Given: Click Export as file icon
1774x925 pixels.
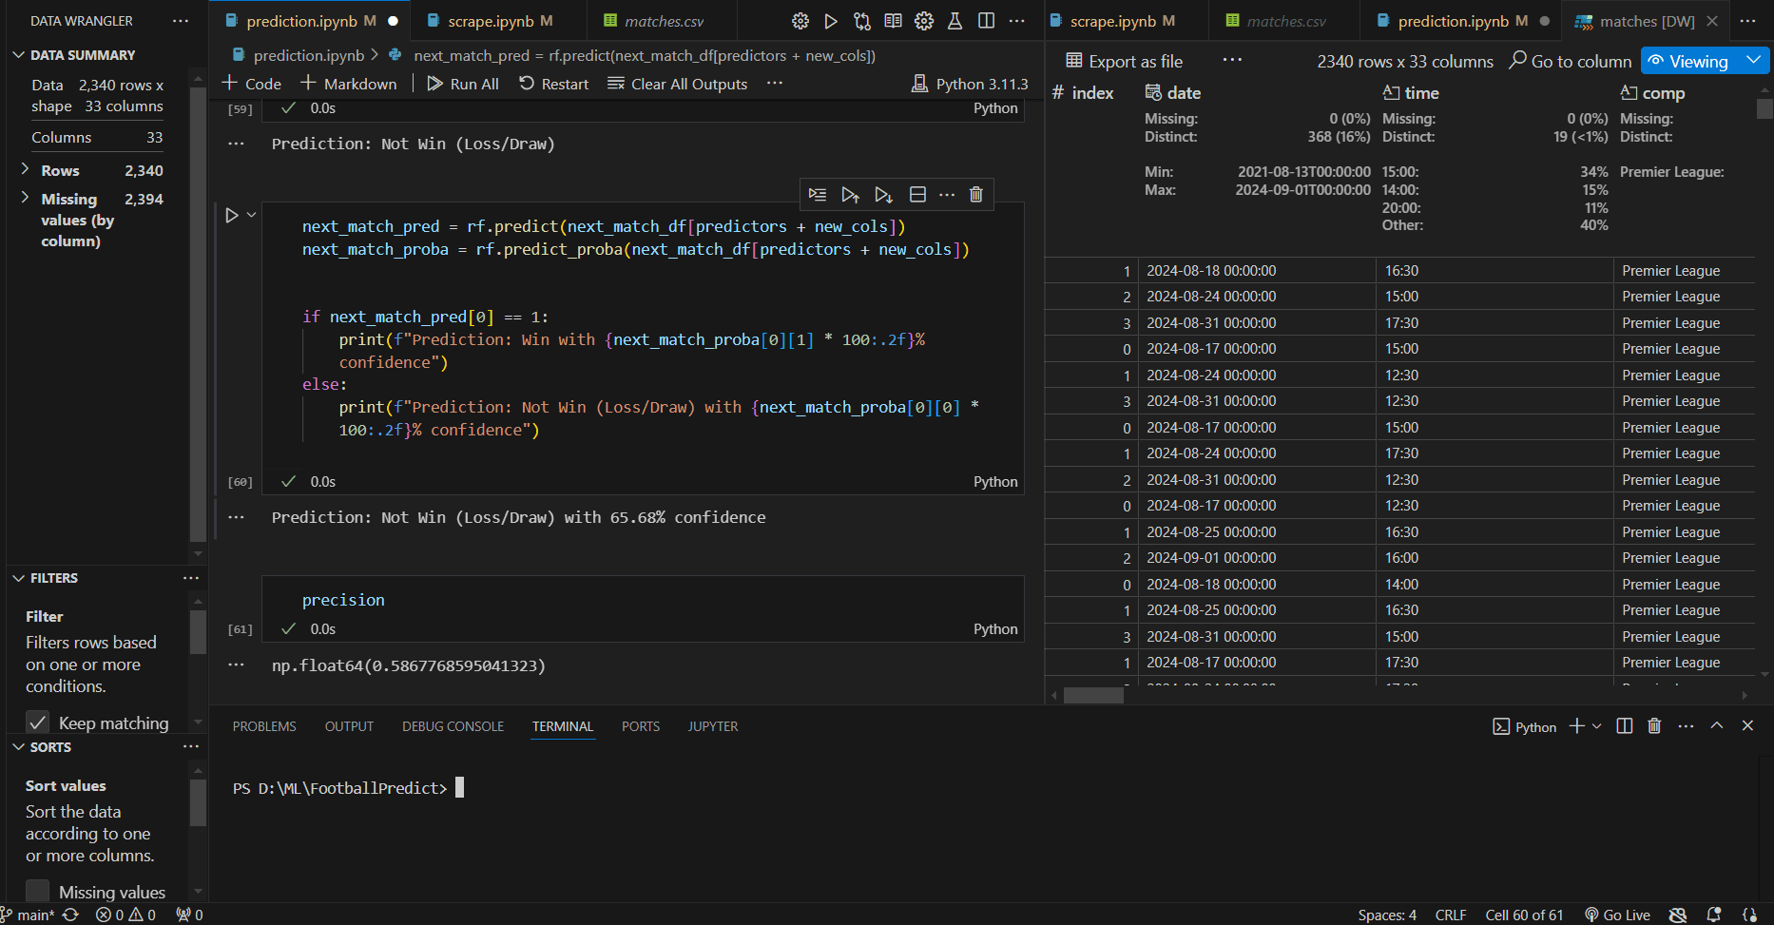Looking at the screenshot, I should [x=1074, y=61].
